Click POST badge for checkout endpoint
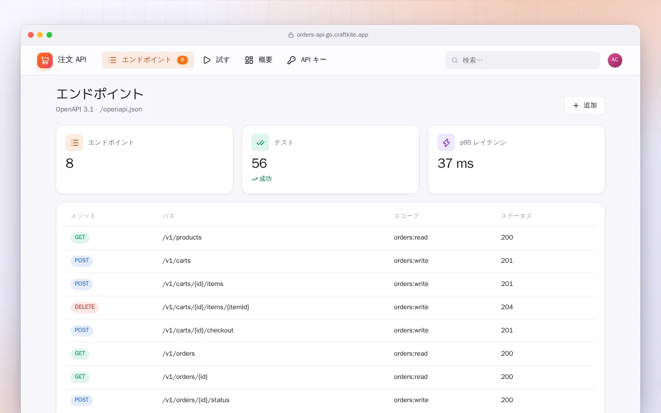Screen dimensions: 661x413 pyautogui.click(x=82, y=331)
